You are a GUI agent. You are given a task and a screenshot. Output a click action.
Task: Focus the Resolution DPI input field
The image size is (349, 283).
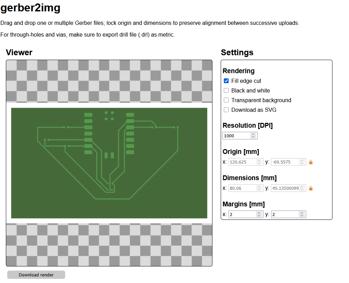click(236, 136)
